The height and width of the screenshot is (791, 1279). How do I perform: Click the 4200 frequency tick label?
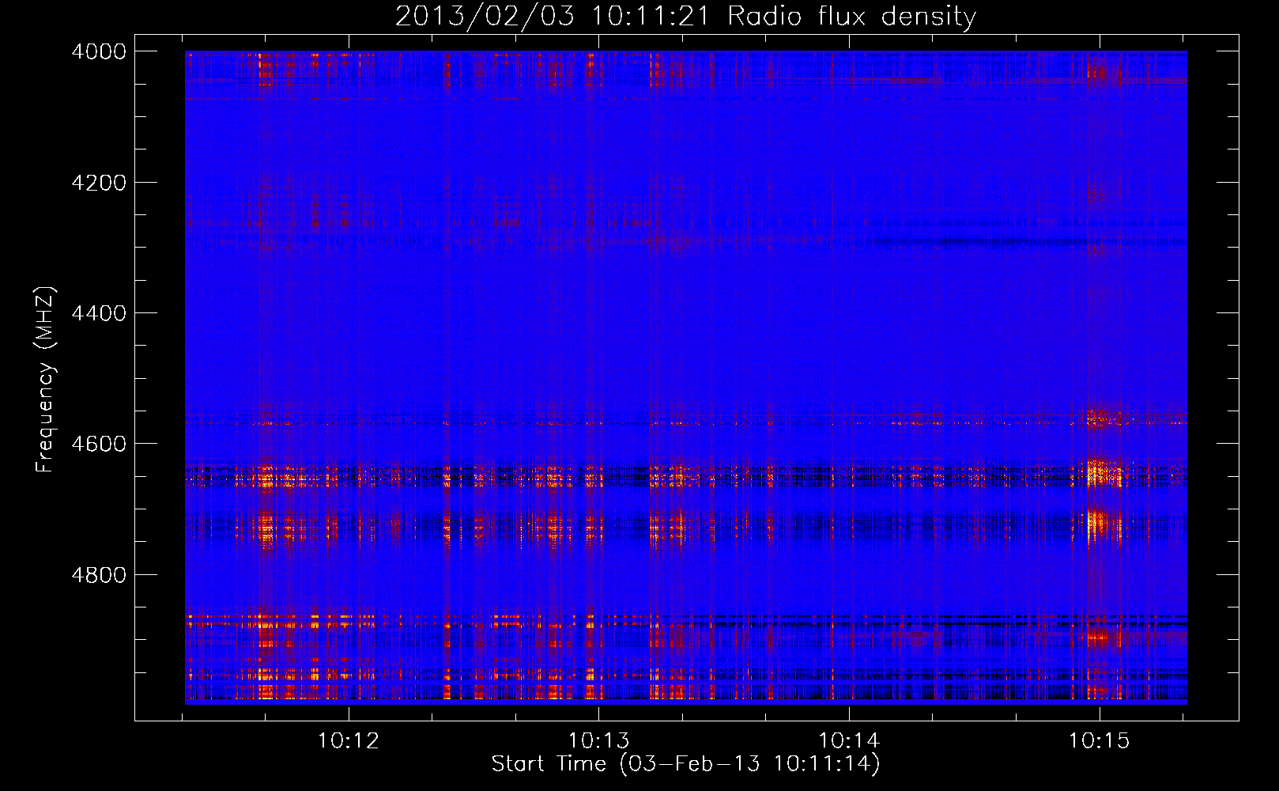point(99,183)
